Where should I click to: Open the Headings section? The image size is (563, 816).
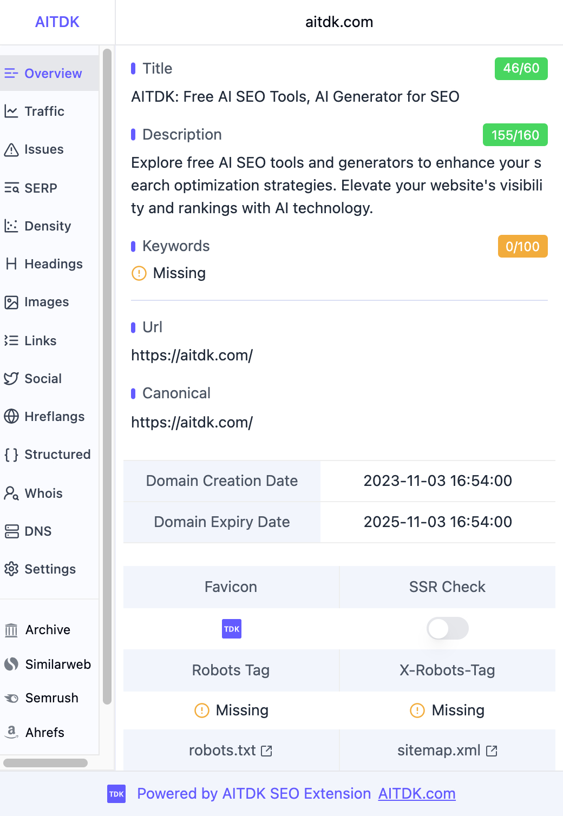(54, 264)
